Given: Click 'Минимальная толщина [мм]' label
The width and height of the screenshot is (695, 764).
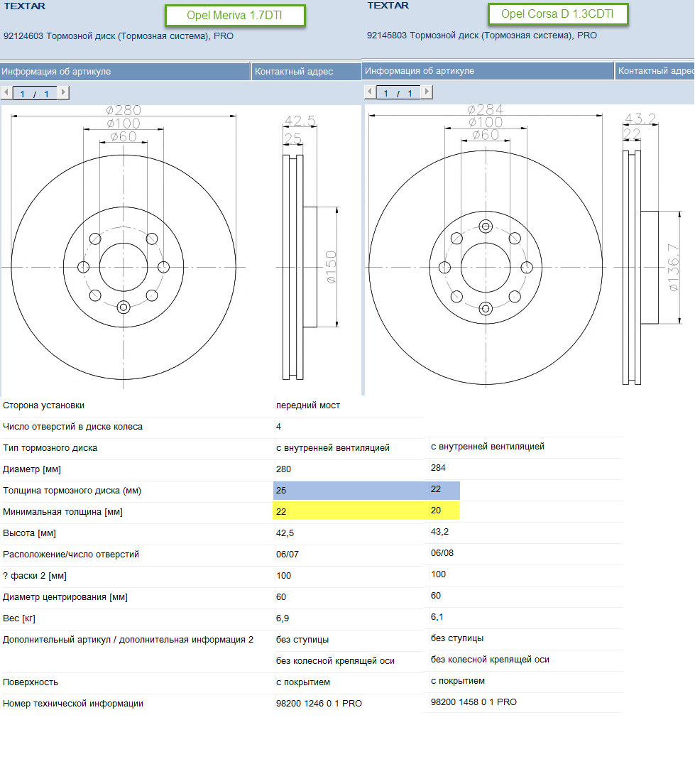Looking at the screenshot, I should [x=62, y=512].
